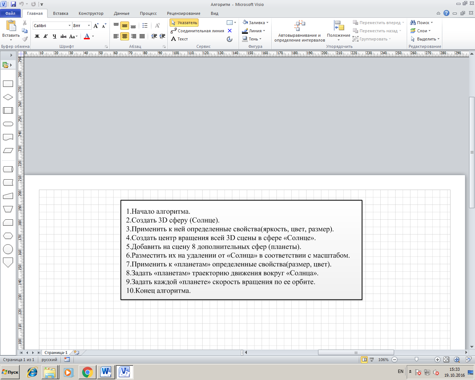Toggle italic formatting (К)
Screen dimensions: 475x380
[46, 36]
